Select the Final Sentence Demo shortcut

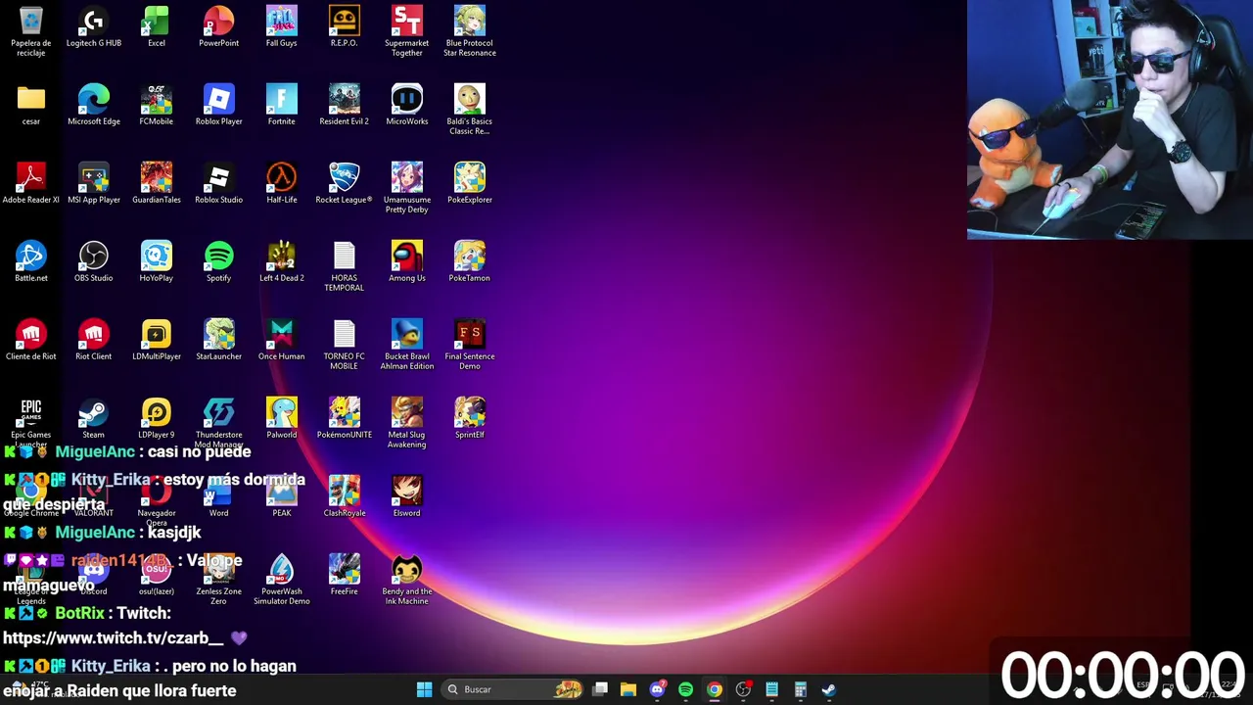point(469,345)
